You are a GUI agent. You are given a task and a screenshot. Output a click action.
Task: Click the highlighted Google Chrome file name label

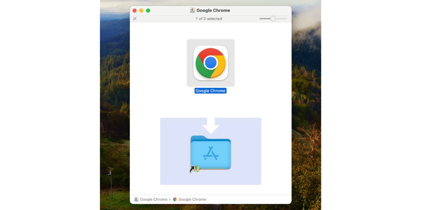pyautogui.click(x=210, y=91)
